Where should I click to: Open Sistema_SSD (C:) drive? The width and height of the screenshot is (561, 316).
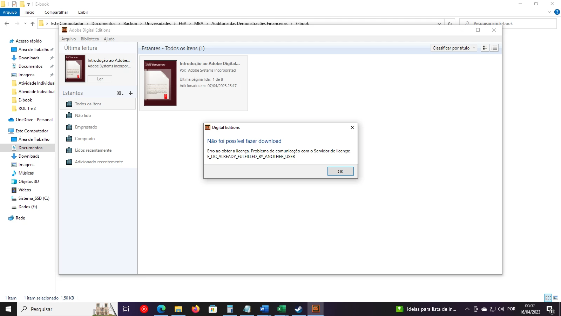tap(34, 198)
